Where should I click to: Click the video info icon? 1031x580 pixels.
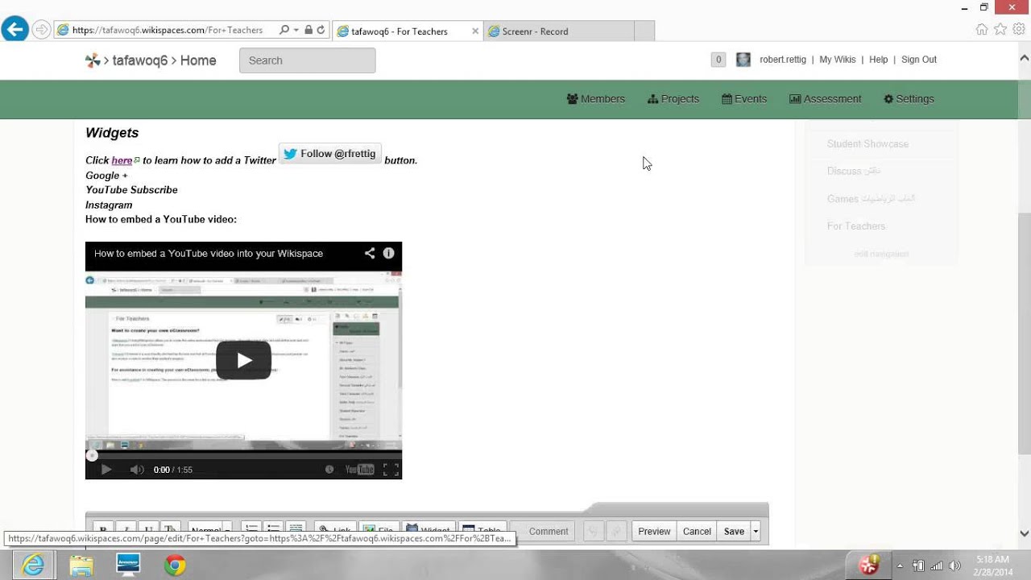[x=388, y=253]
